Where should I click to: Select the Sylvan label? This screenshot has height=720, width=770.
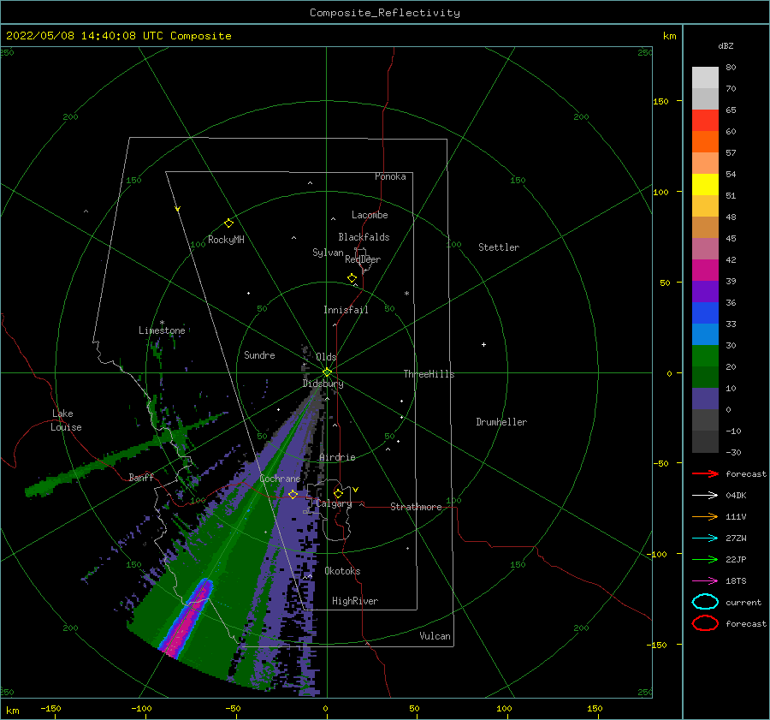(328, 253)
